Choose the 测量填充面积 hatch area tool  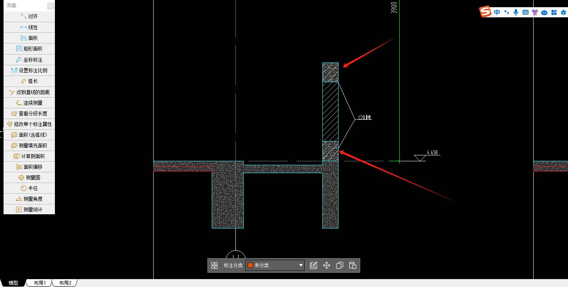[29, 145]
